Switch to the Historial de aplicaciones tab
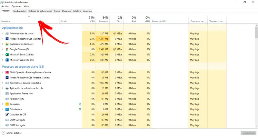Screen dimensions: 258x137 [x=40, y=11]
